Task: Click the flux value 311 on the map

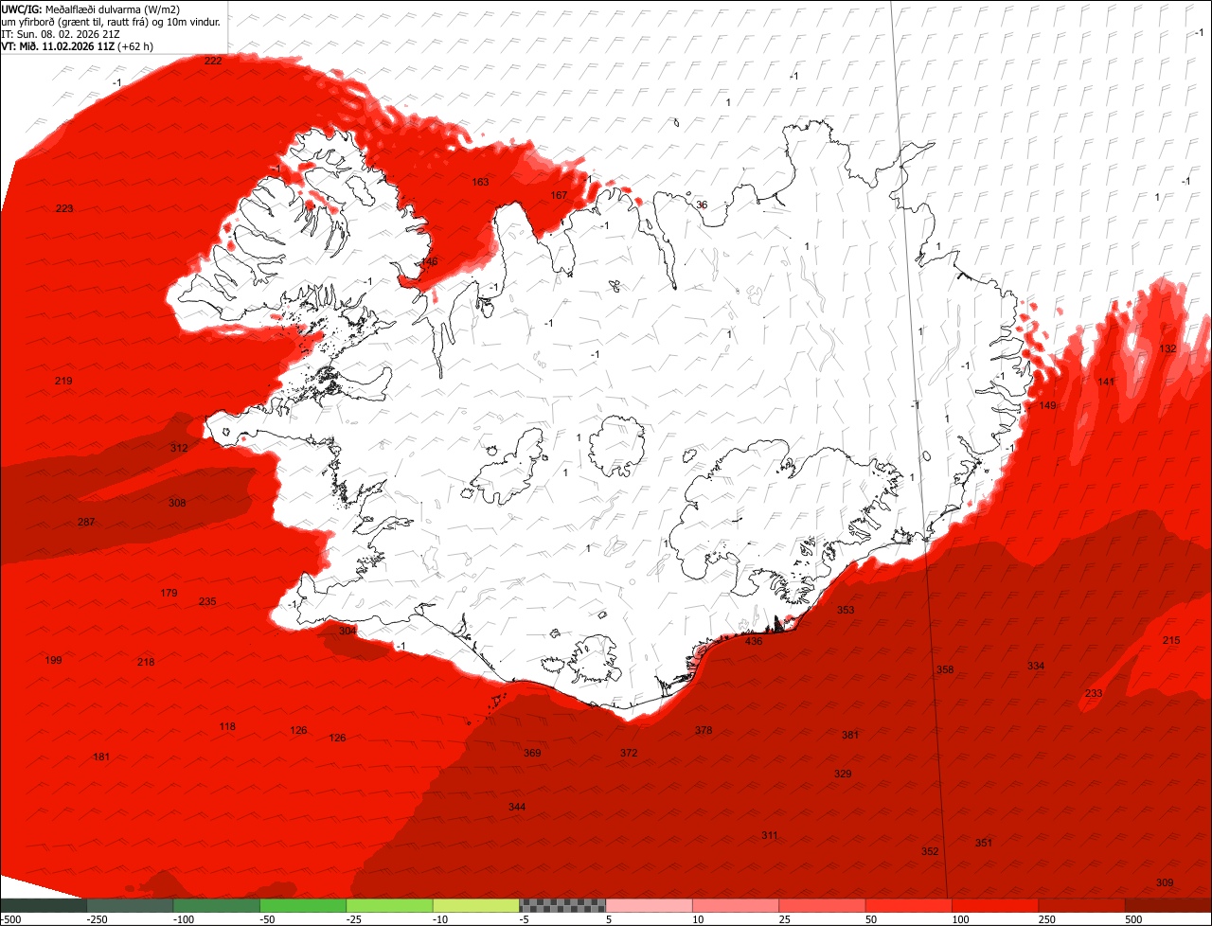Action: click(770, 835)
